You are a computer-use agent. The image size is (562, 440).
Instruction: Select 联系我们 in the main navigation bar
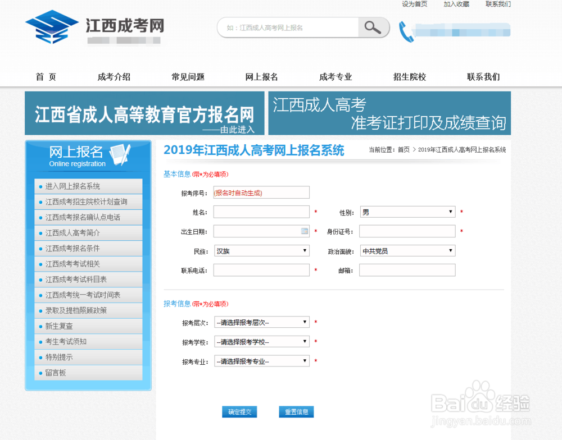click(x=483, y=77)
